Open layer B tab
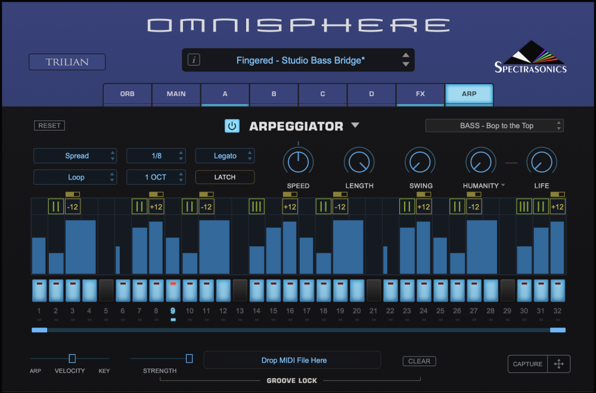The width and height of the screenshot is (596, 393). coord(274,94)
